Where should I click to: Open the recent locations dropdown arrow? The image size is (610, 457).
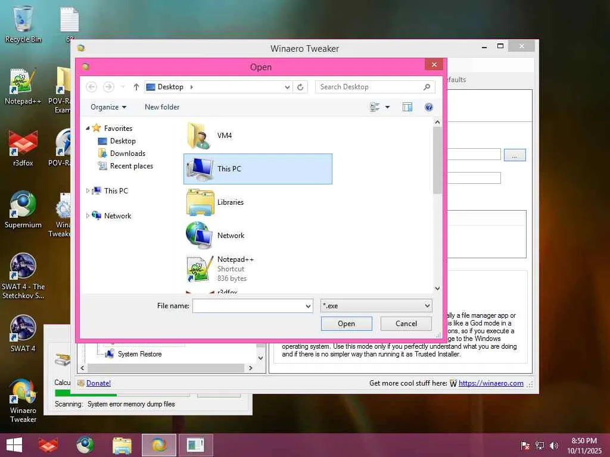pos(123,87)
